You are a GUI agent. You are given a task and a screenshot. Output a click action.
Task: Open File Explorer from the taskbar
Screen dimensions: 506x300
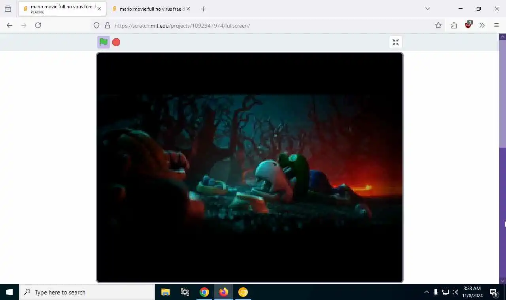[x=166, y=292]
